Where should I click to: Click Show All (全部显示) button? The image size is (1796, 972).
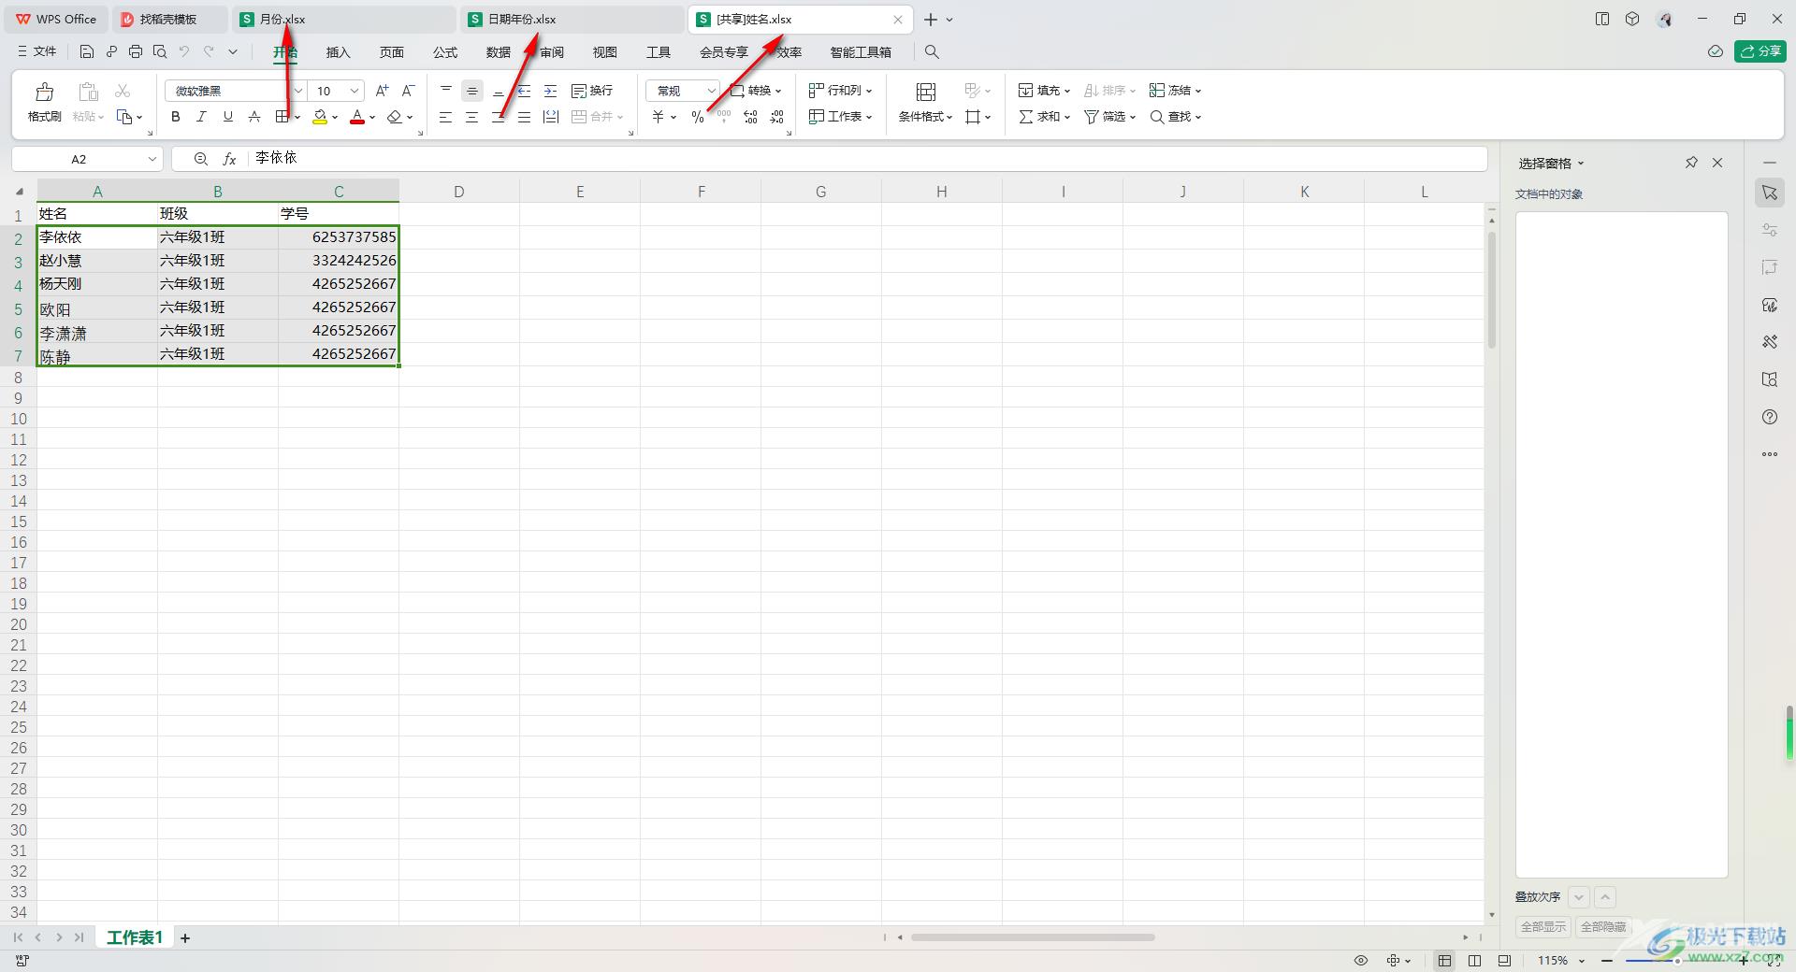tap(1543, 927)
